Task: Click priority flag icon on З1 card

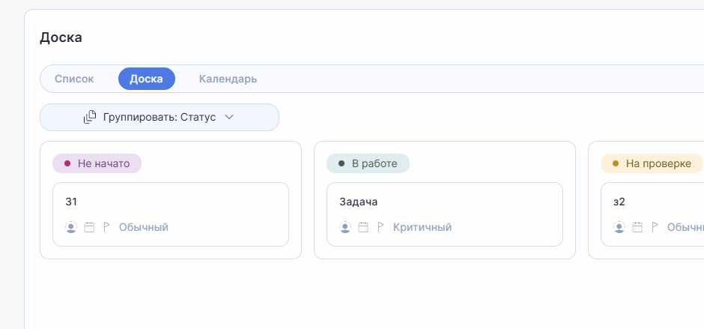Action: tap(106, 227)
